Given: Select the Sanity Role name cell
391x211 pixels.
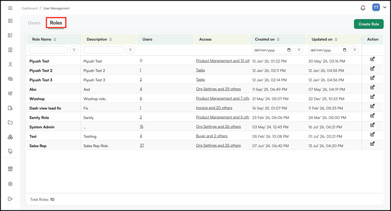Looking at the screenshot, I should pos(39,117).
